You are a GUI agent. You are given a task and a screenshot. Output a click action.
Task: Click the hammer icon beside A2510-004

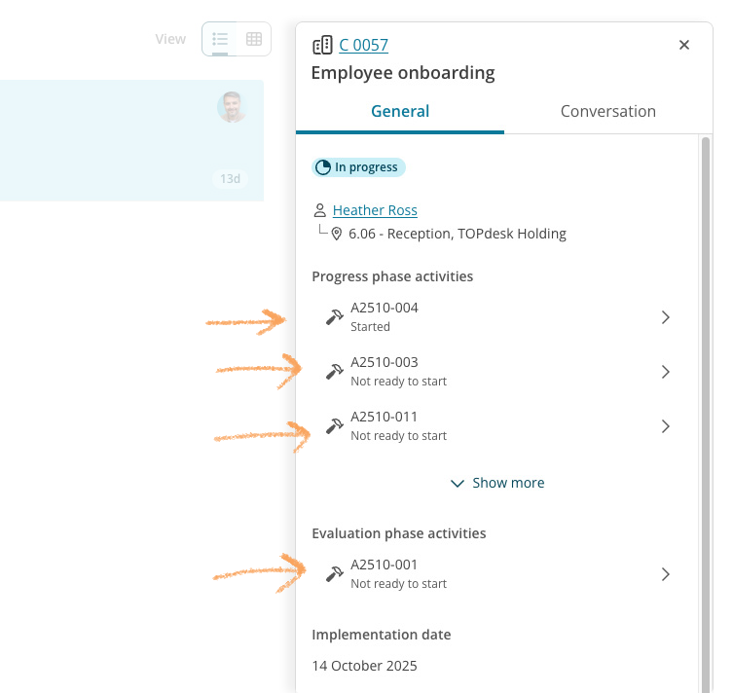coord(335,316)
